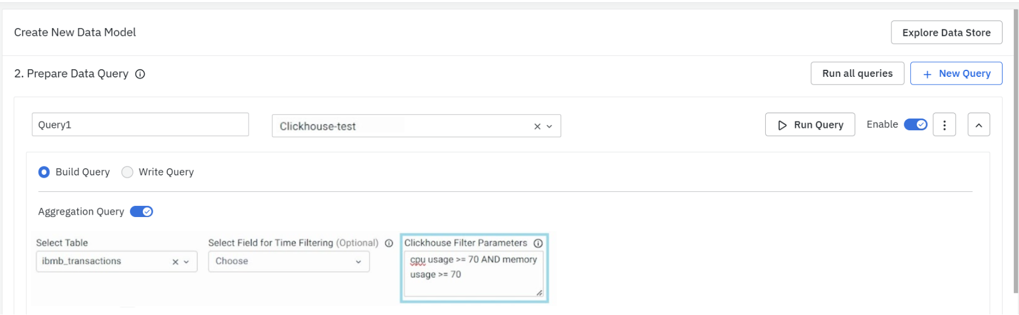The height and width of the screenshot is (315, 1019).
Task: Select the Build Query radio option
Action: tap(44, 172)
